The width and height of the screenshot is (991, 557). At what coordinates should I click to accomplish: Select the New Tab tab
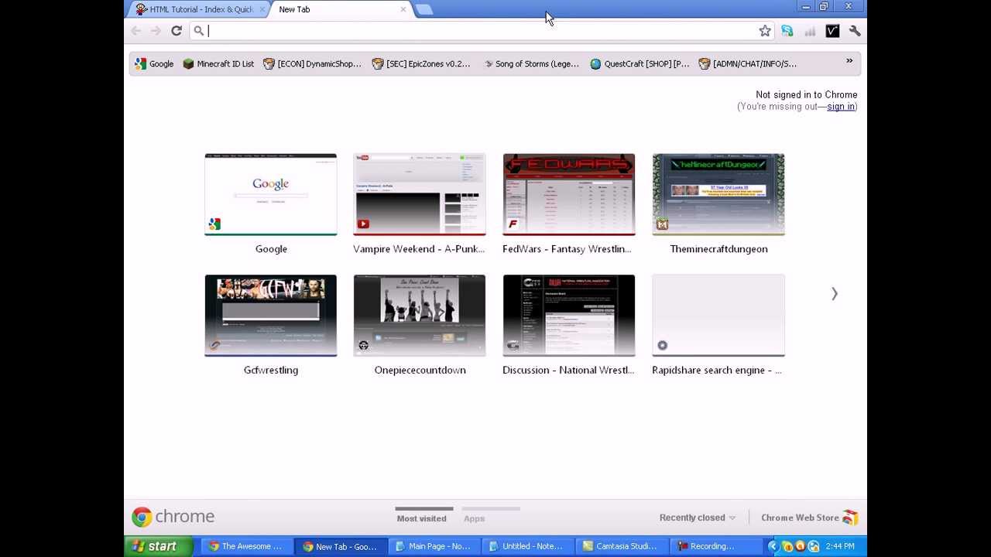tap(341, 9)
